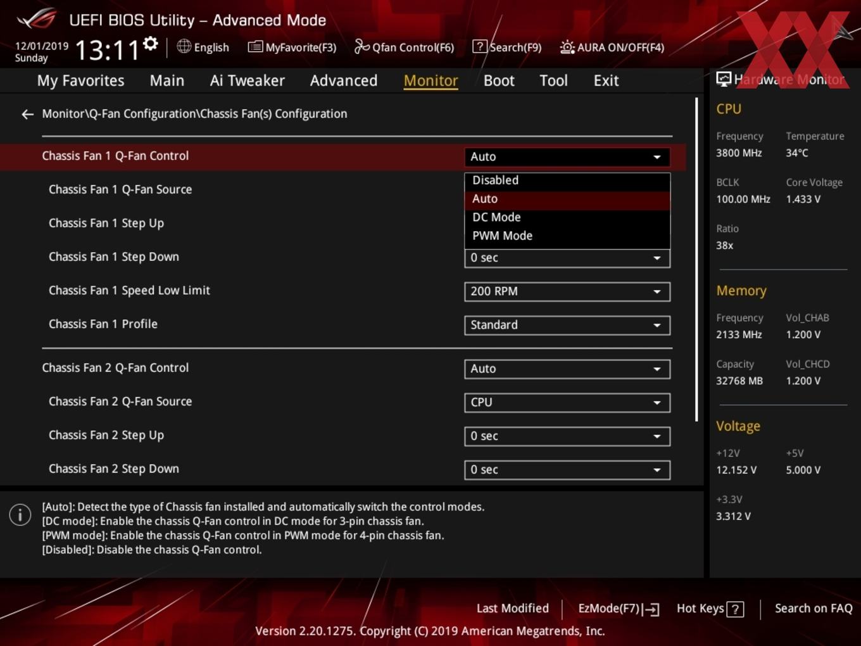This screenshot has height=646, width=861.
Task: Click the Search(F9) question mark icon
Action: pos(480,47)
